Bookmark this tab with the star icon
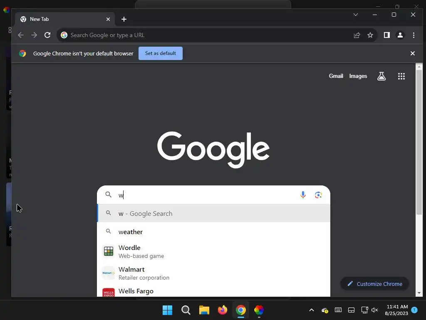The height and width of the screenshot is (320, 426). pyautogui.click(x=370, y=35)
